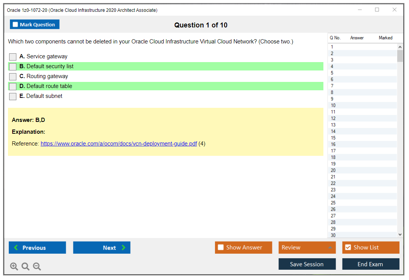
Task: Click the End Exam button
Action: tap(371, 264)
